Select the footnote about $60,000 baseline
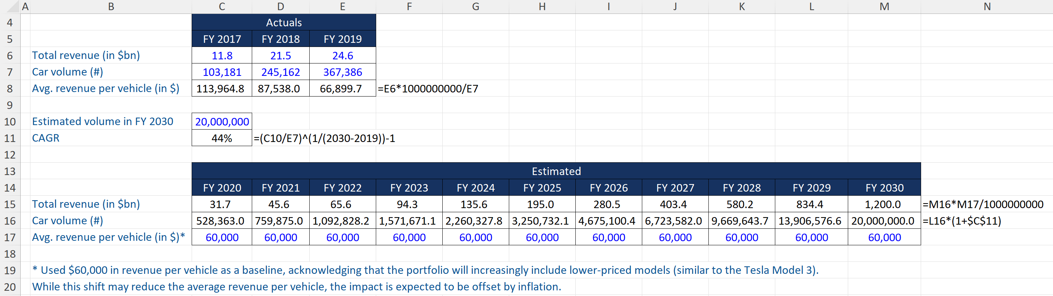Viewport: 1053px width, 296px height. [x=425, y=270]
